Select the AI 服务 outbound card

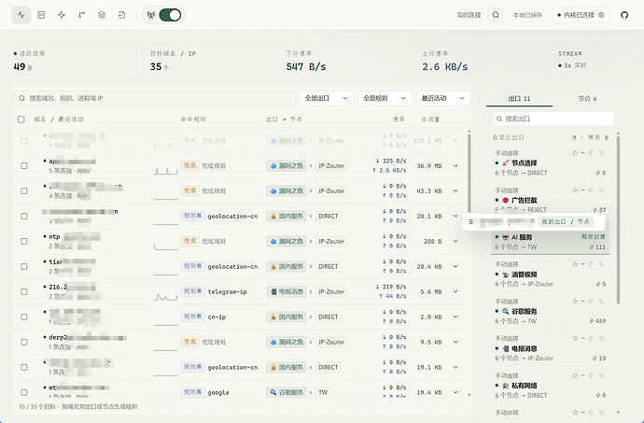click(551, 242)
